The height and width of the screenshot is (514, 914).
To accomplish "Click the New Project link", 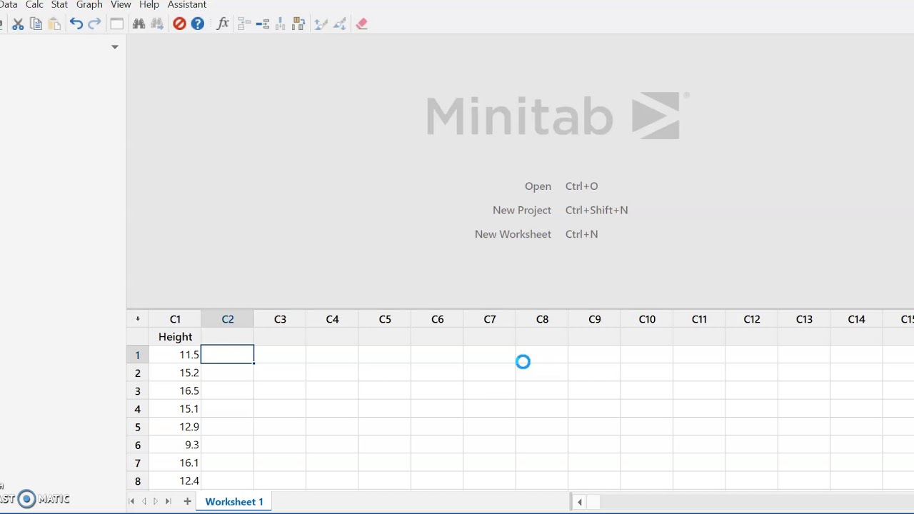I will 522,211.
